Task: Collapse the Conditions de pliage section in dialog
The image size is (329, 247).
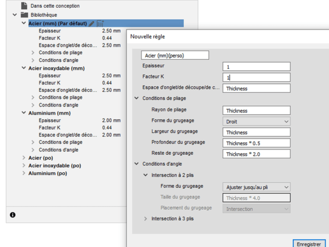Action: (x=137, y=98)
